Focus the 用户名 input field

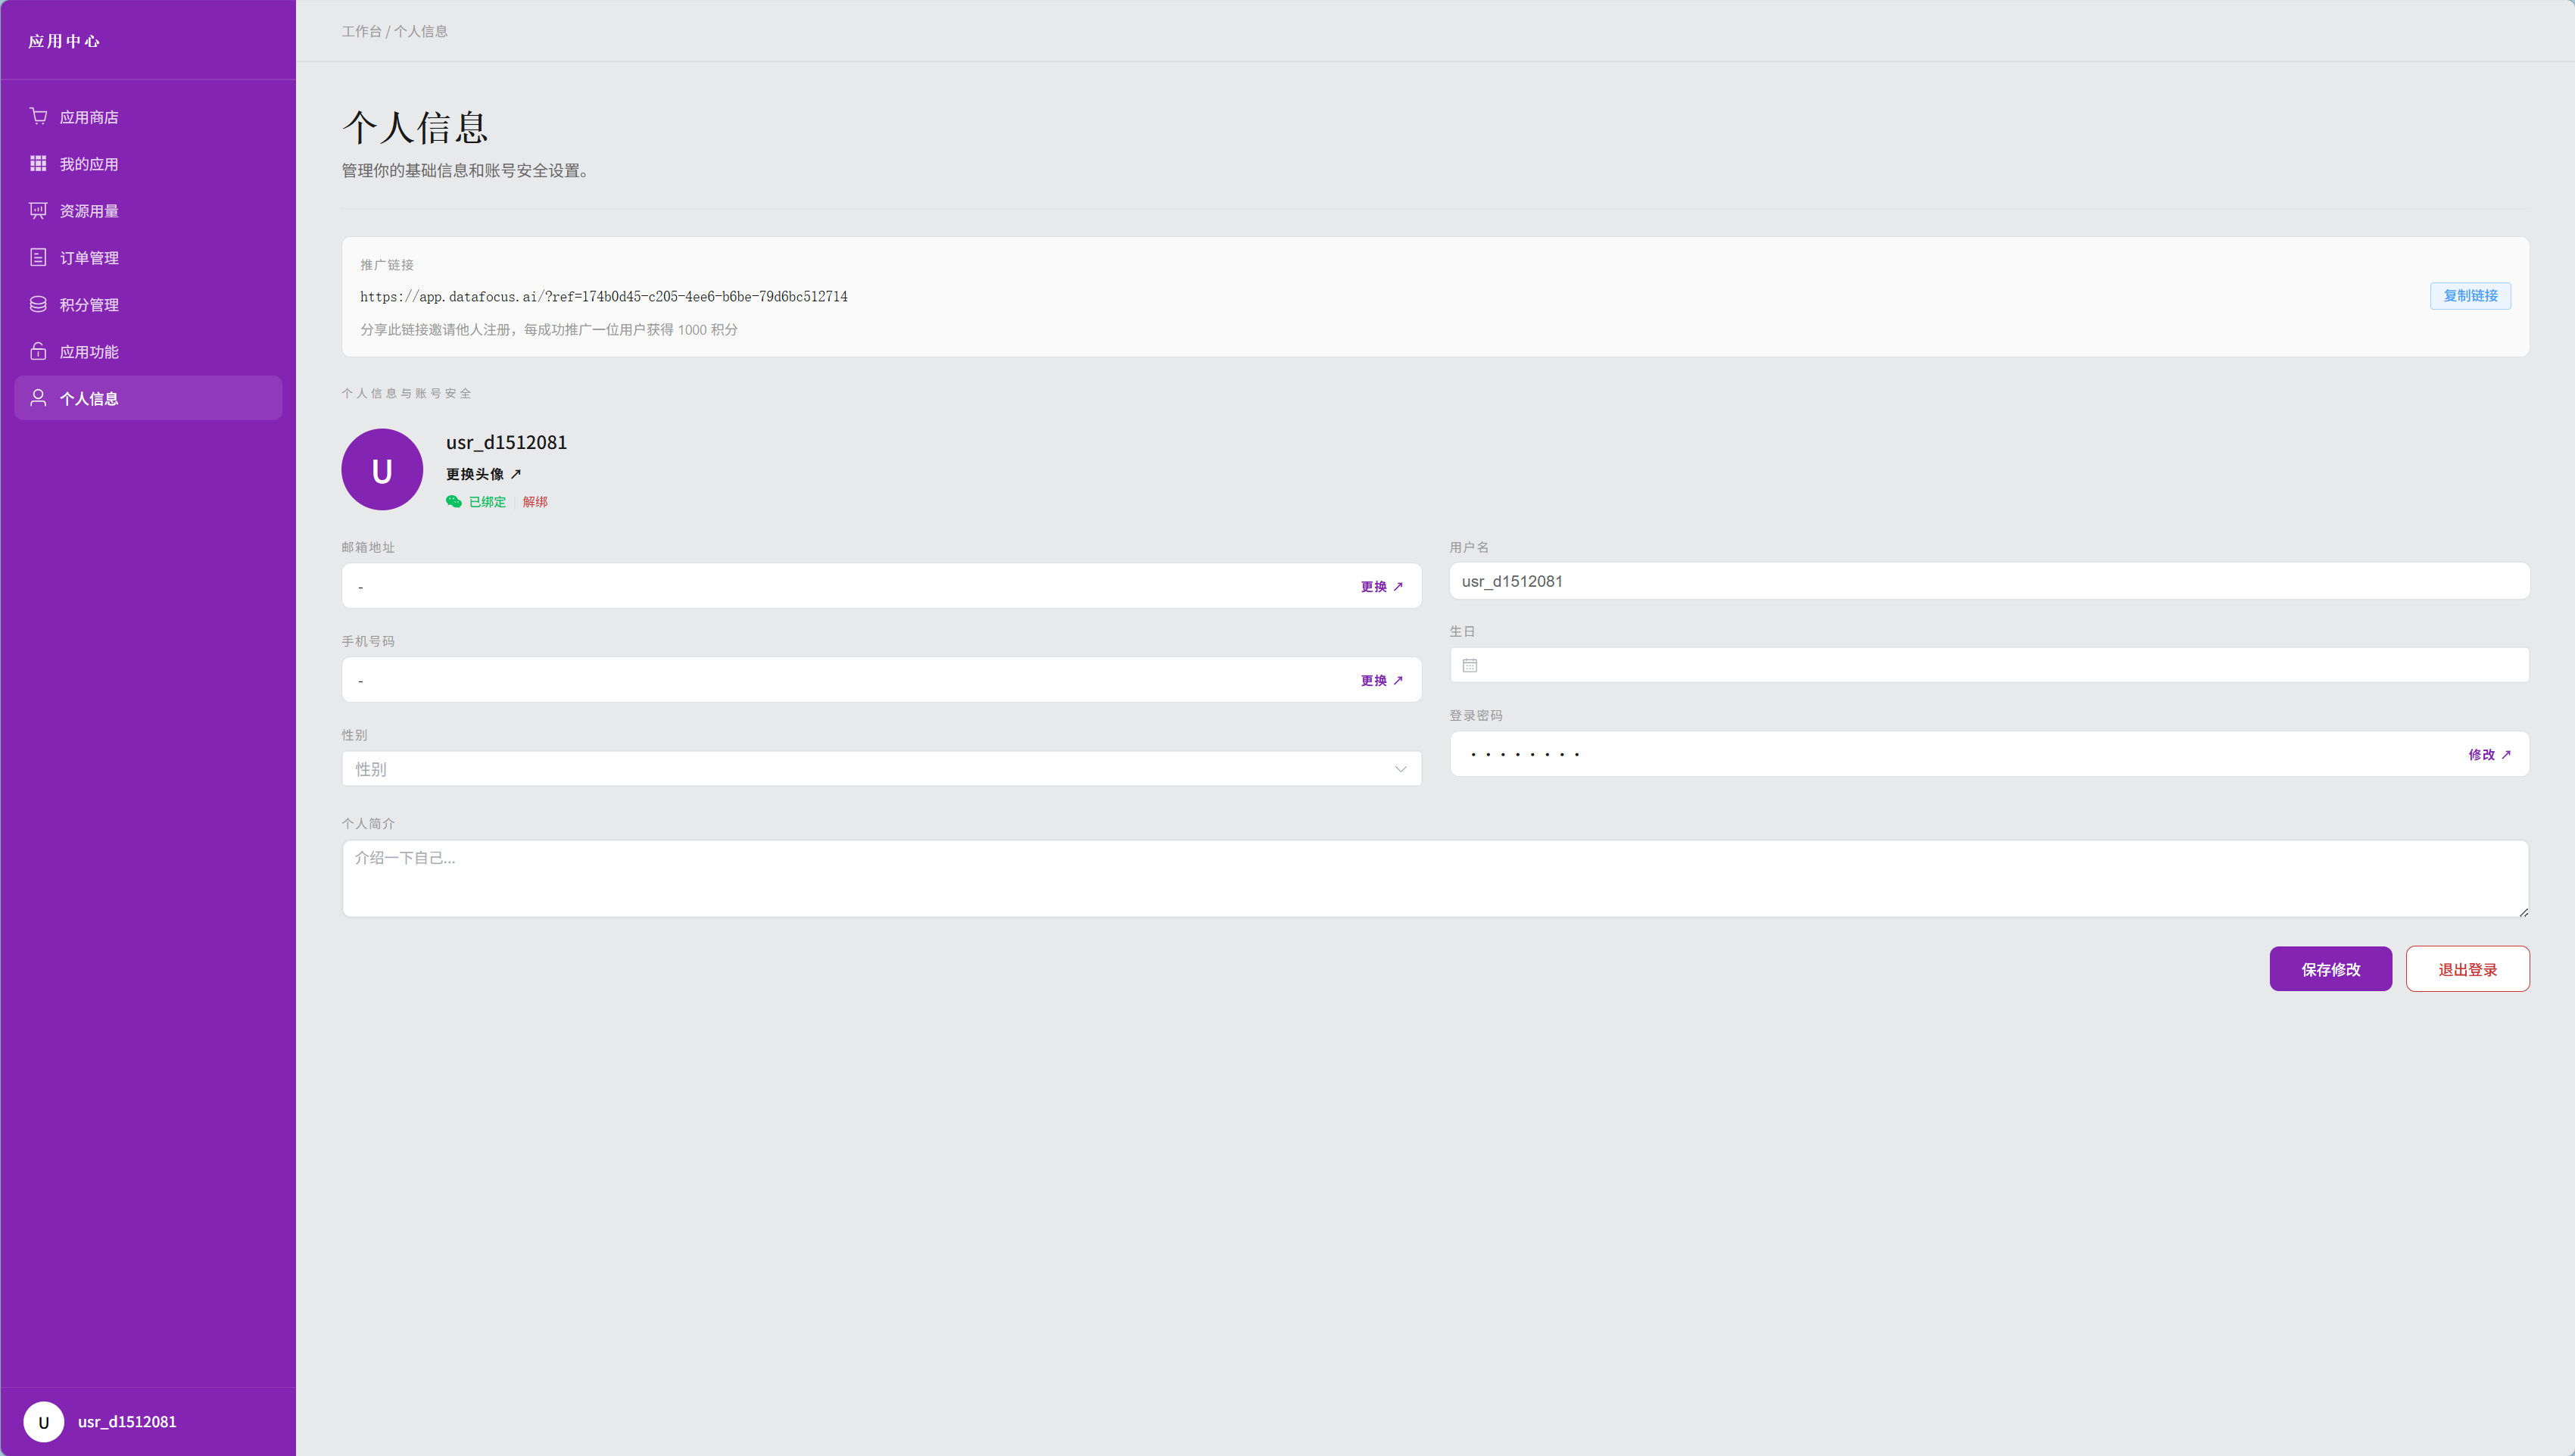tap(1990, 581)
